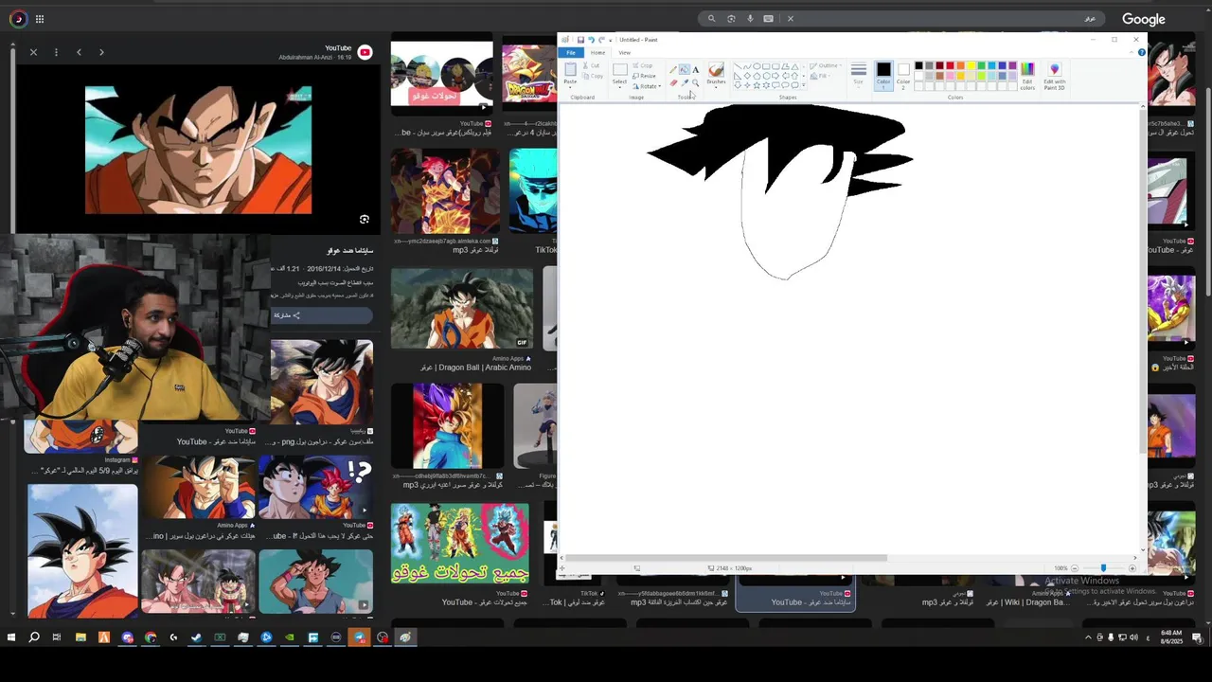The height and width of the screenshot is (682, 1212).
Task: Open Steam from the taskbar
Action: point(196,637)
